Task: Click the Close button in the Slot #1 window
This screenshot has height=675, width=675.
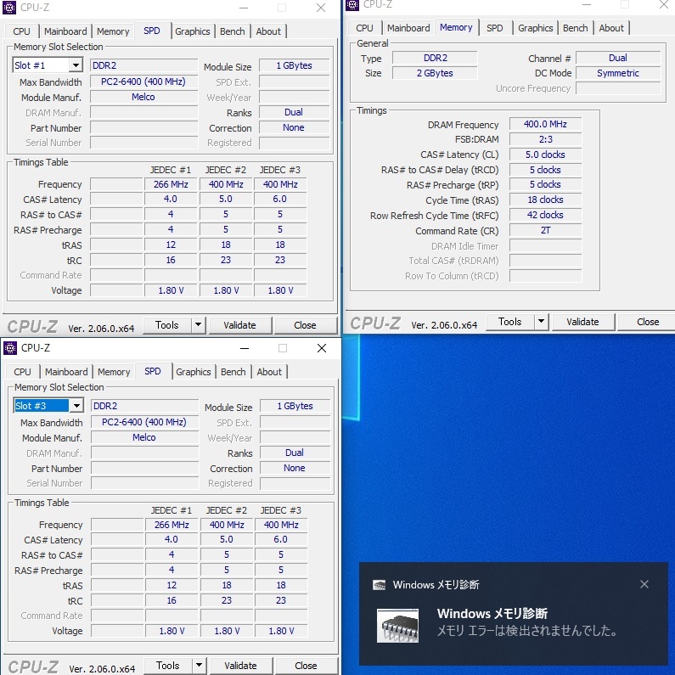Action: [x=305, y=325]
